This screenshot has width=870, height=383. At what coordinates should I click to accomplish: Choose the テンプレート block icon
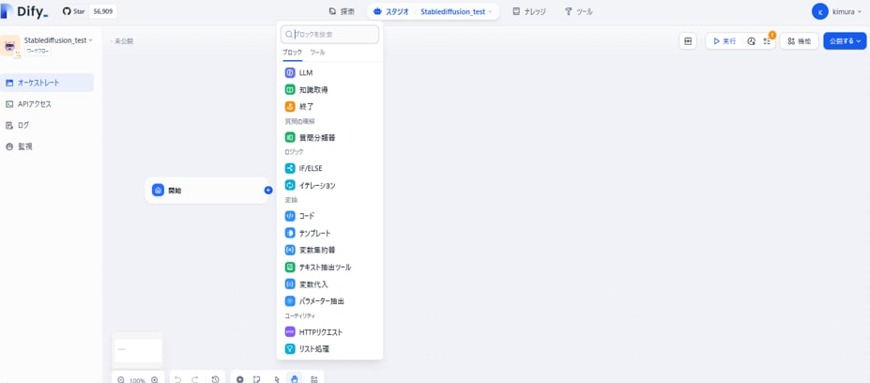point(290,233)
